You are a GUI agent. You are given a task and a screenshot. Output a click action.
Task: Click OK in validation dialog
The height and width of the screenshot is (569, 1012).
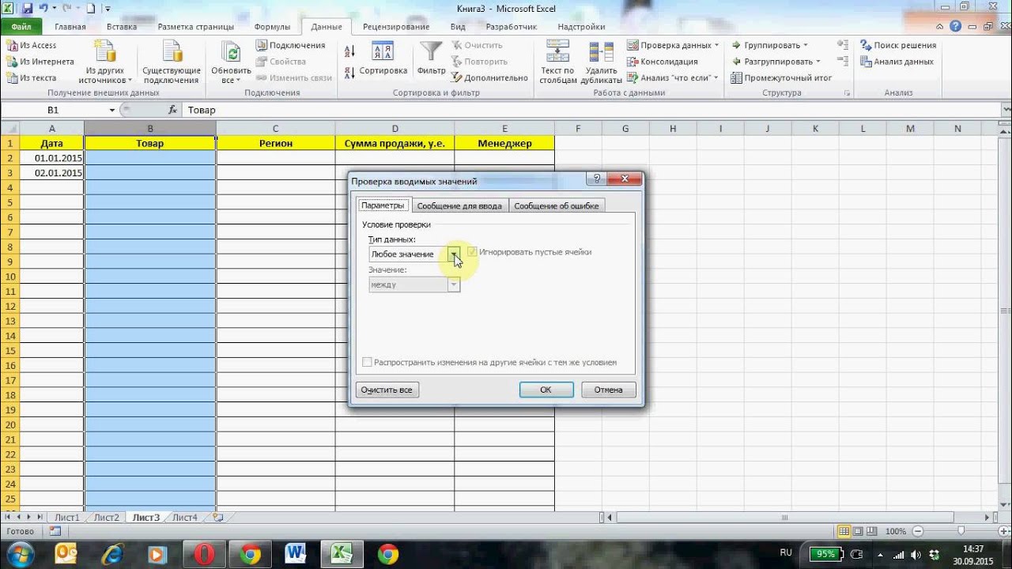(x=546, y=390)
